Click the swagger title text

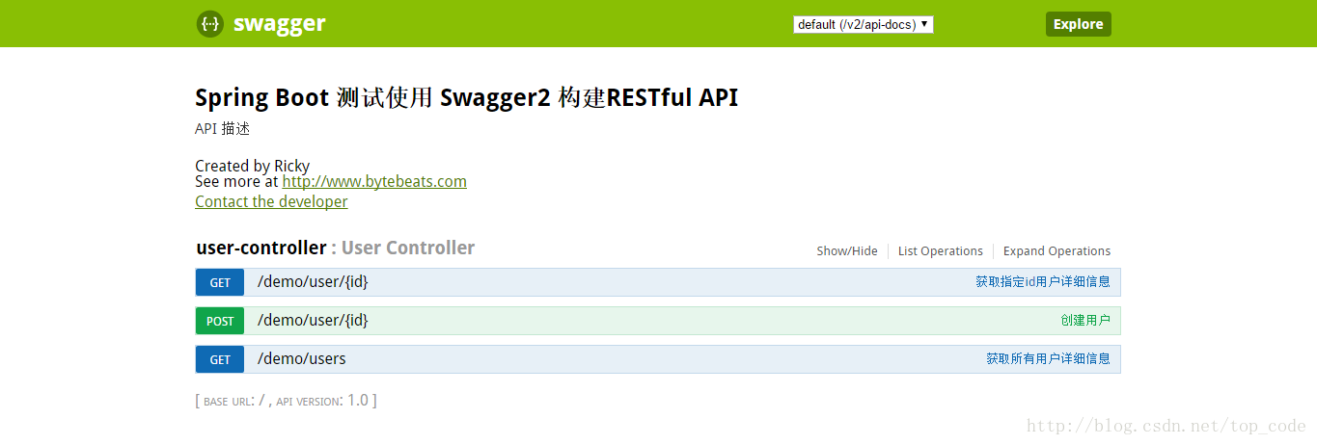click(x=279, y=24)
